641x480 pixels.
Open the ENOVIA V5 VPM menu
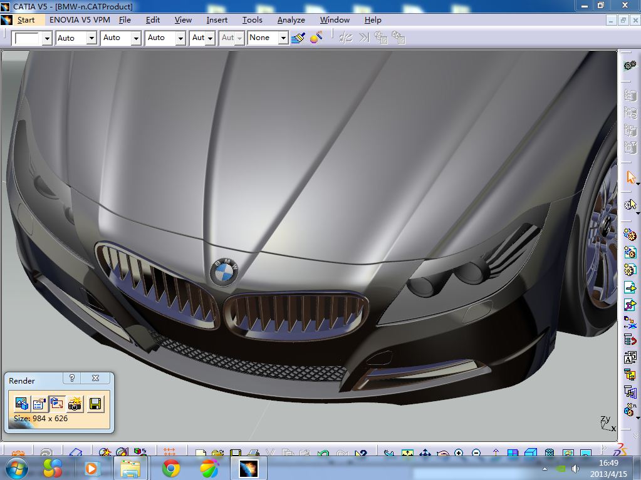pyautogui.click(x=80, y=20)
